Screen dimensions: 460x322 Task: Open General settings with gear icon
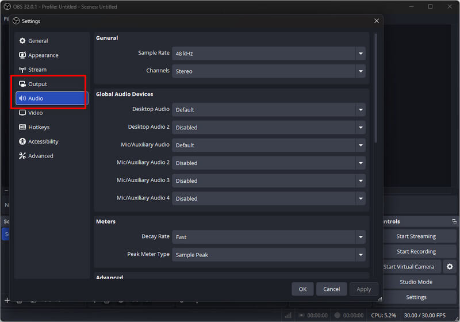pyautogui.click(x=52, y=41)
